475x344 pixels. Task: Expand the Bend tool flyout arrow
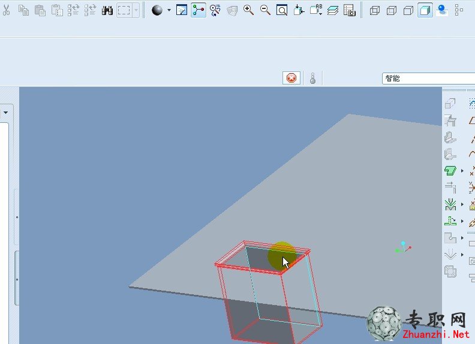[462, 204]
